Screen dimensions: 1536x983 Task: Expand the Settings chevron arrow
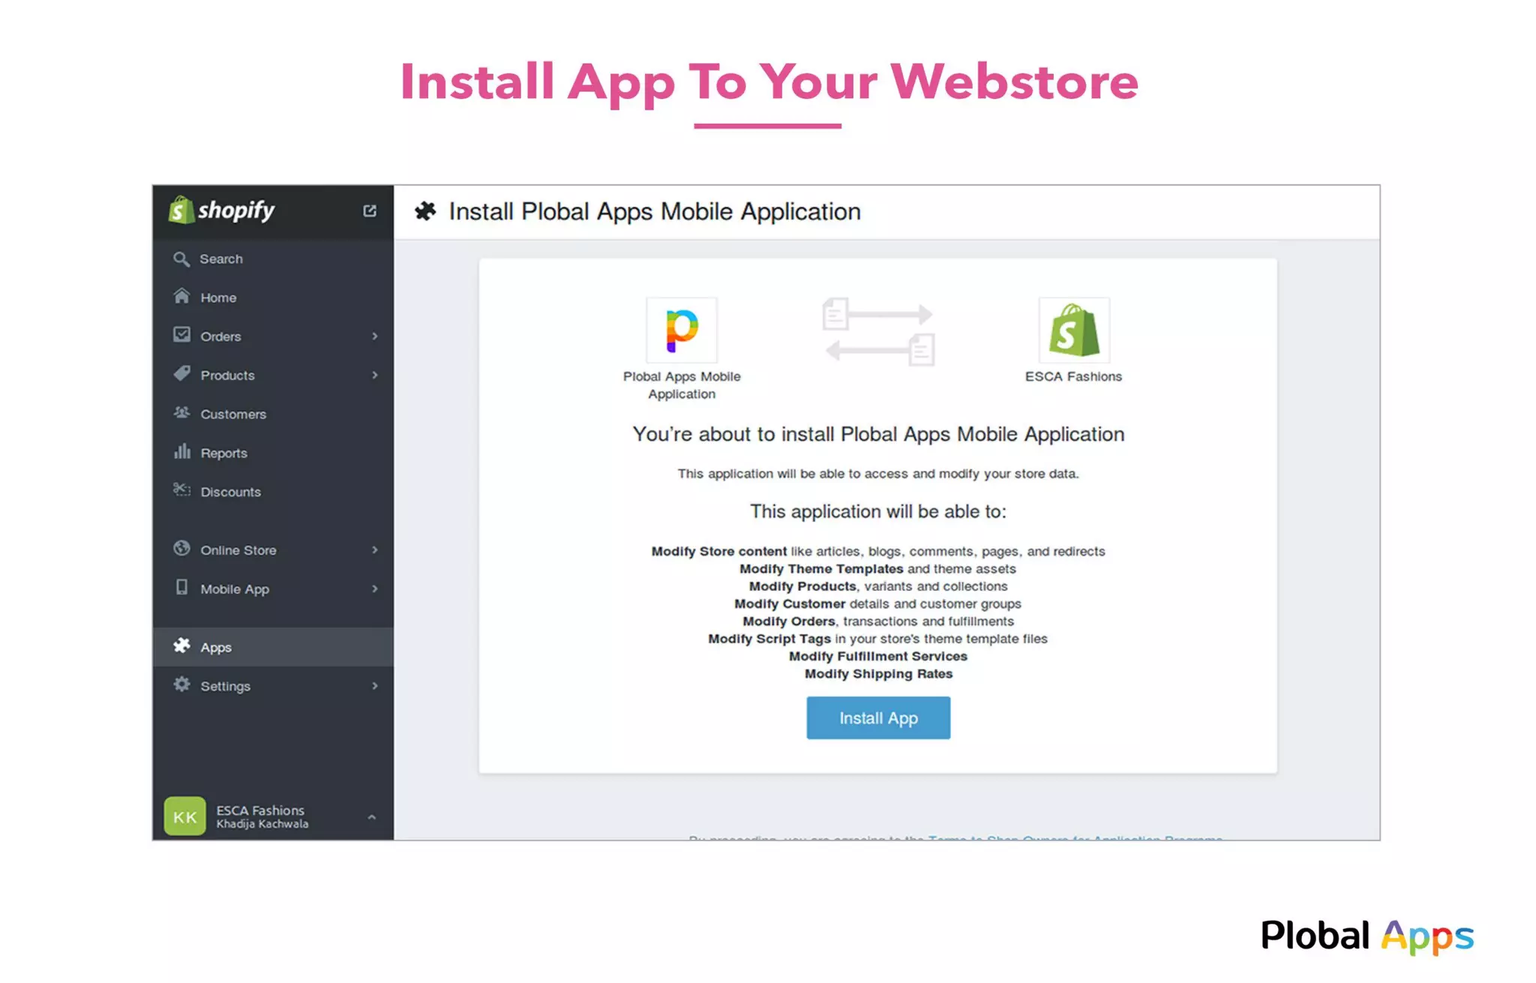pos(374,685)
